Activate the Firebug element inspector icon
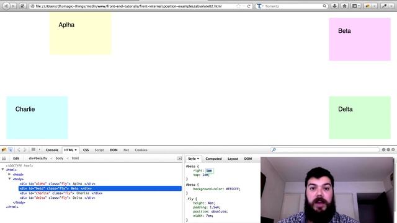The image size is (397, 223). coord(11,150)
